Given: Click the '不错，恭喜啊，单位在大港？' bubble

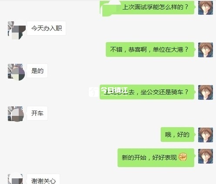Looking at the screenshot, I should point(150,49).
